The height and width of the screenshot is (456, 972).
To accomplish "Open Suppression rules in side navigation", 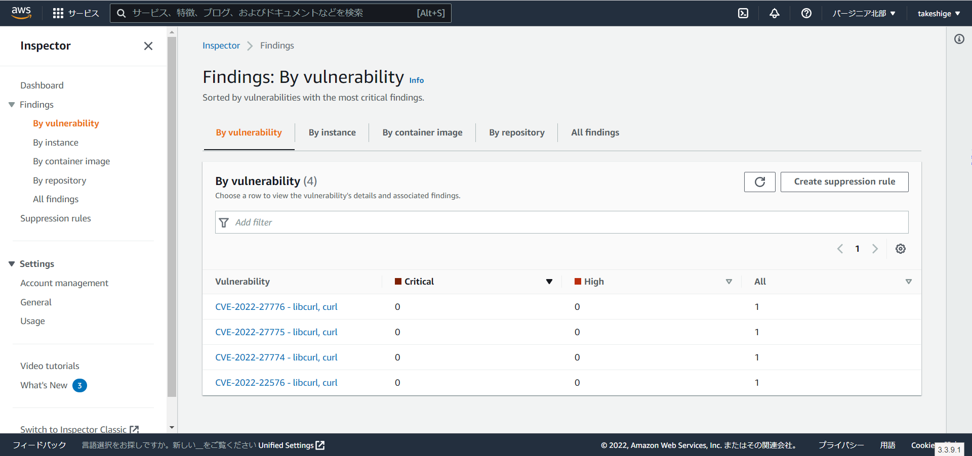I will coord(56,218).
